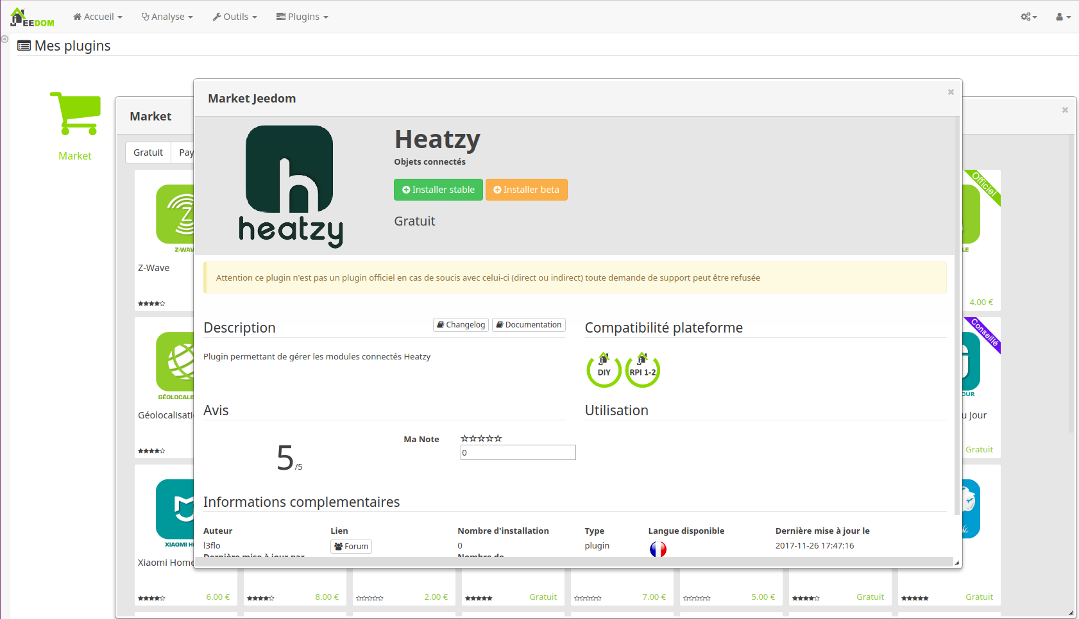Click the Heatzy dialog resize handle
This screenshot has width=1079, height=619.
[x=956, y=563]
